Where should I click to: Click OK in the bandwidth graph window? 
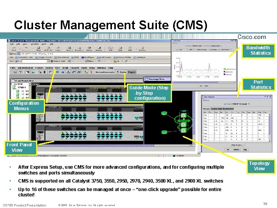coord(201,86)
